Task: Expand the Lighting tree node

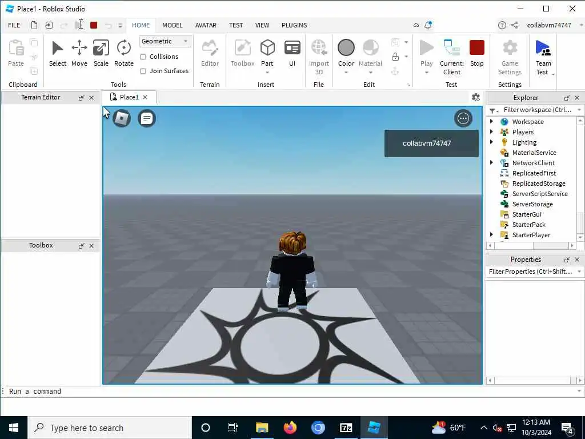Action: pyautogui.click(x=491, y=142)
